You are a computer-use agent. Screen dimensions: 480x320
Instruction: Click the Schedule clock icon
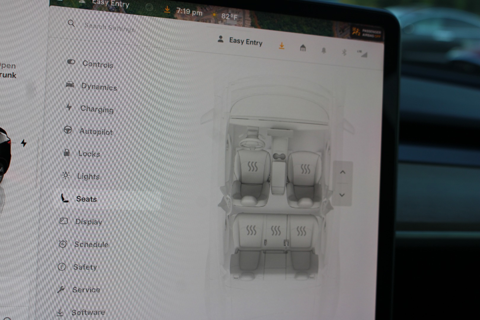click(x=63, y=244)
